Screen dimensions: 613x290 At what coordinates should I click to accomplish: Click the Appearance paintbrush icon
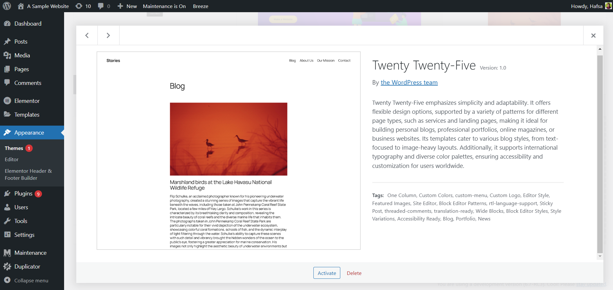pyautogui.click(x=8, y=132)
